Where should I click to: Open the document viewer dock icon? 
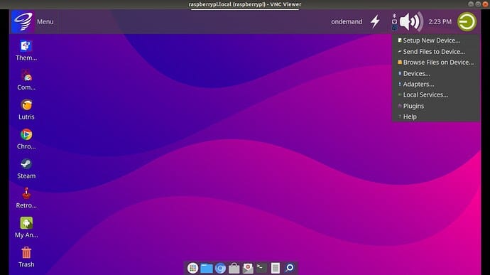click(276, 268)
